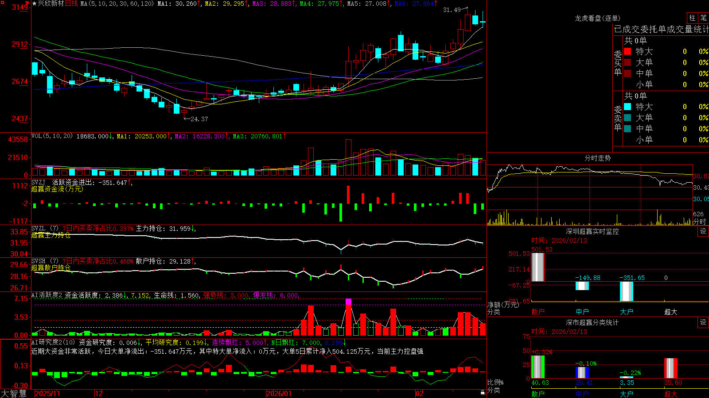
Task: Select the 2026/01 date marker on timeline
Action: 279,394
